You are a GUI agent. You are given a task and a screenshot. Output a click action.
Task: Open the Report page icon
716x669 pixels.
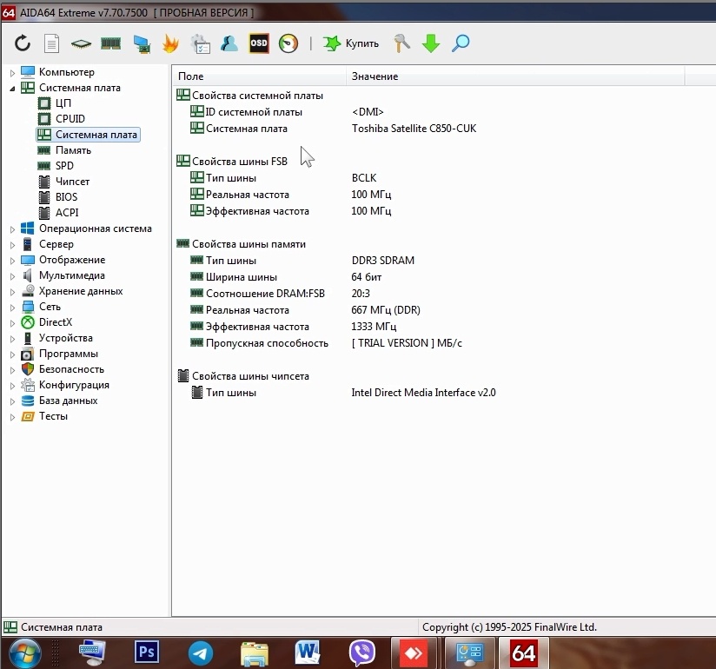(51, 43)
